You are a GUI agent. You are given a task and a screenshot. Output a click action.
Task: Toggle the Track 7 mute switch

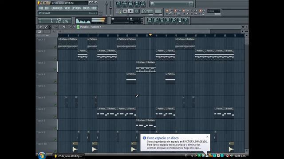click(55, 117)
